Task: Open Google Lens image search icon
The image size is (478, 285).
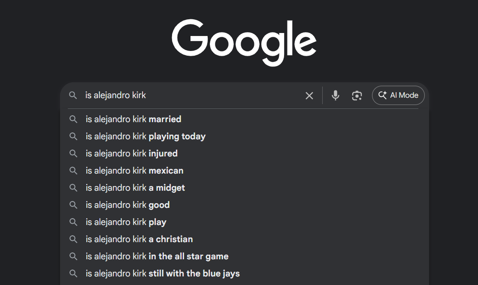Action: [x=357, y=95]
